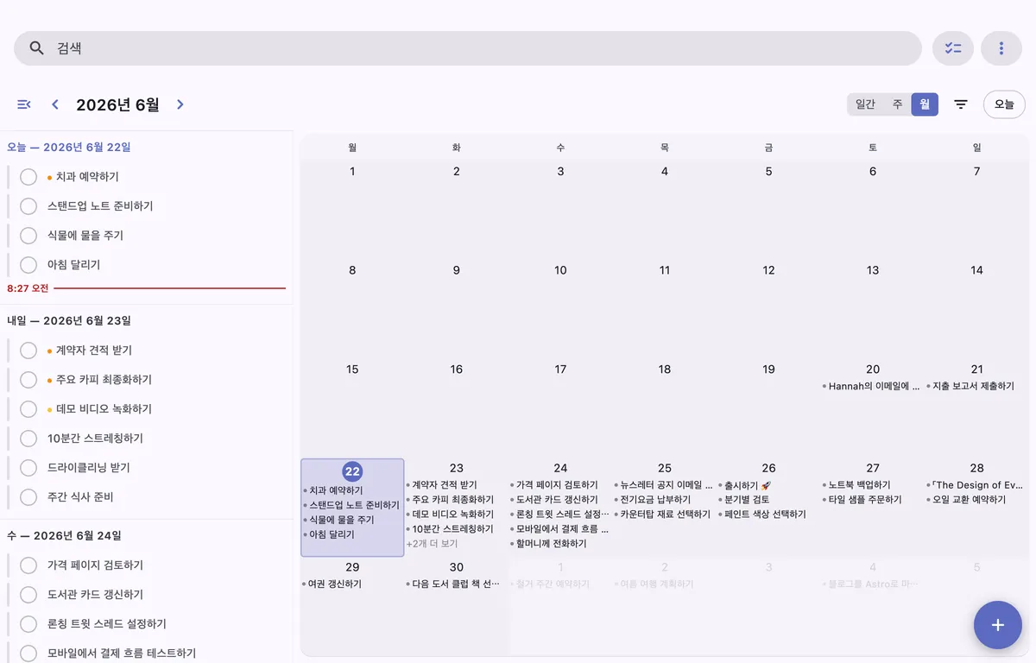
Task: Select the June 17 day cell
Action: 560,407
